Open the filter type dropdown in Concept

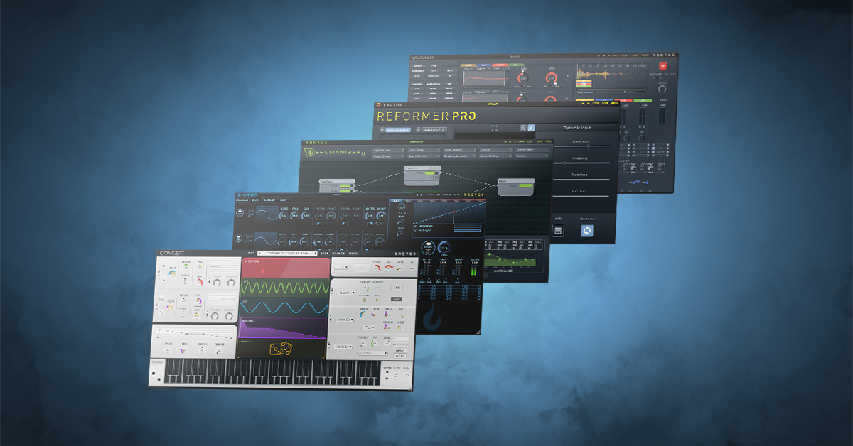[x=341, y=267]
